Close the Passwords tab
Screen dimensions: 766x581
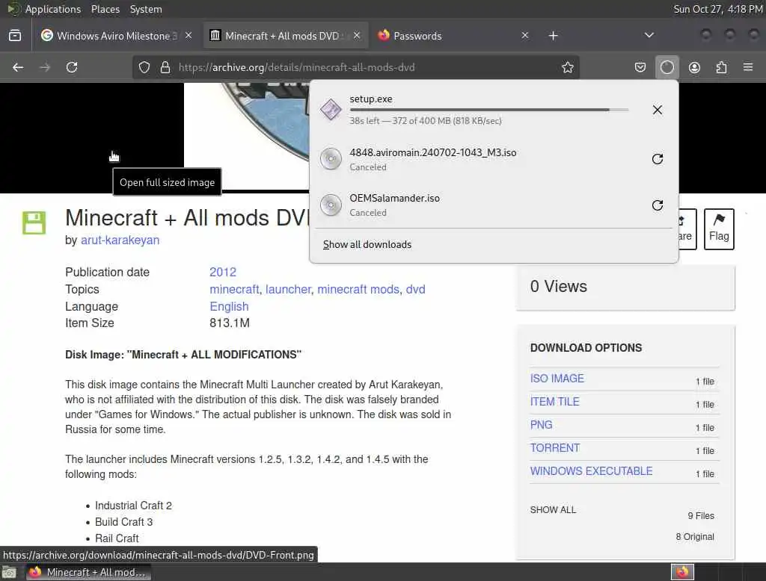(x=524, y=36)
